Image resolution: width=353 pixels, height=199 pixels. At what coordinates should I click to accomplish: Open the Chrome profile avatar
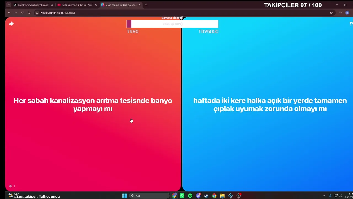pyautogui.click(x=347, y=13)
